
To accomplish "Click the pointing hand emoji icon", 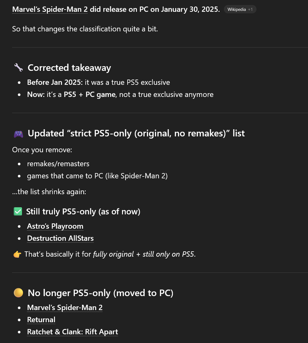I will pyautogui.click(x=17, y=254).
